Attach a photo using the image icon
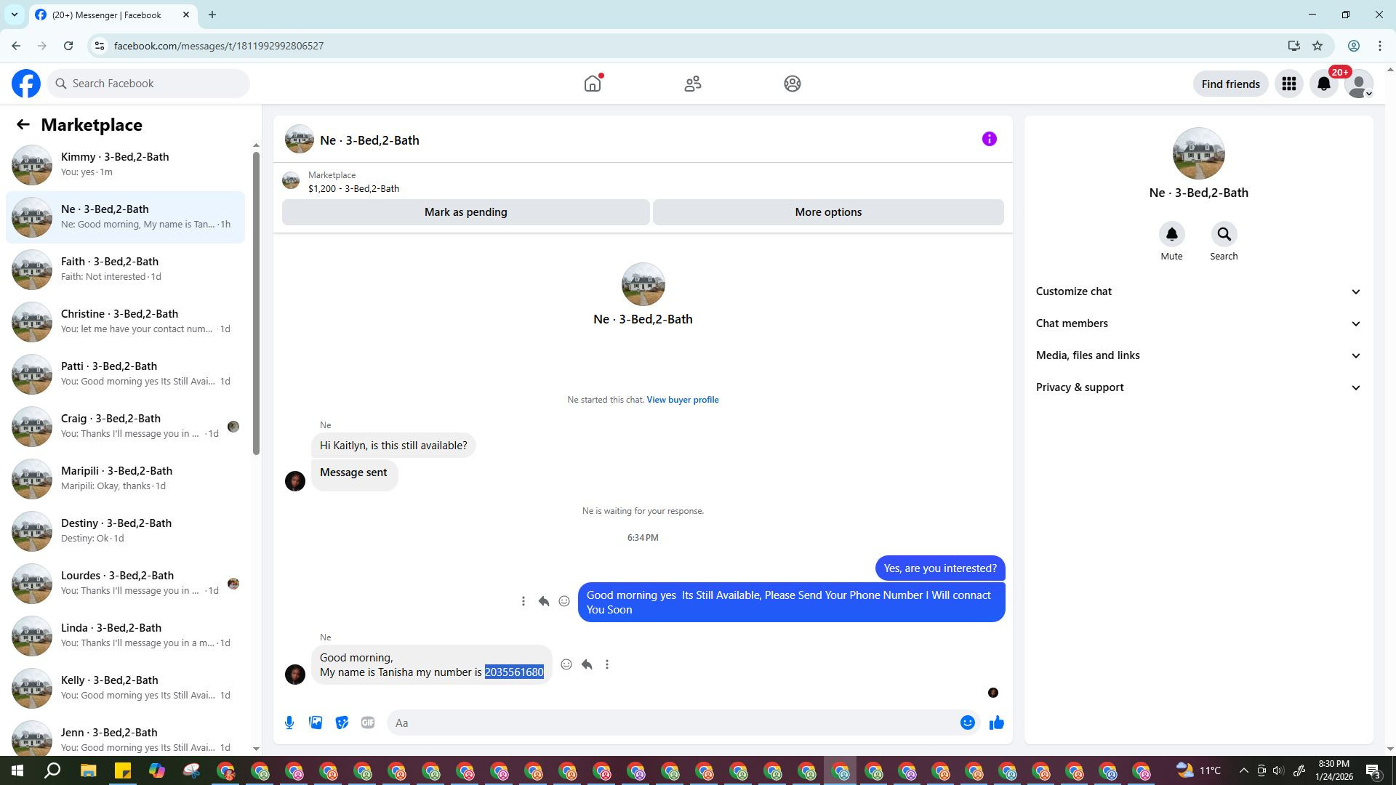1396x785 pixels. pyautogui.click(x=316, y=722)
